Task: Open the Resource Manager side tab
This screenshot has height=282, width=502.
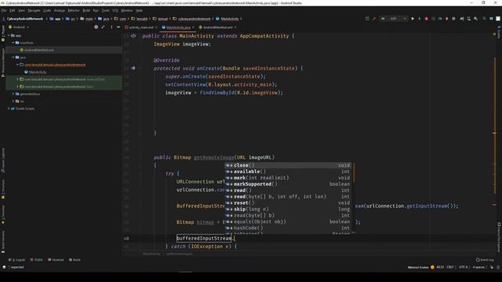Action: pos(3,63)
